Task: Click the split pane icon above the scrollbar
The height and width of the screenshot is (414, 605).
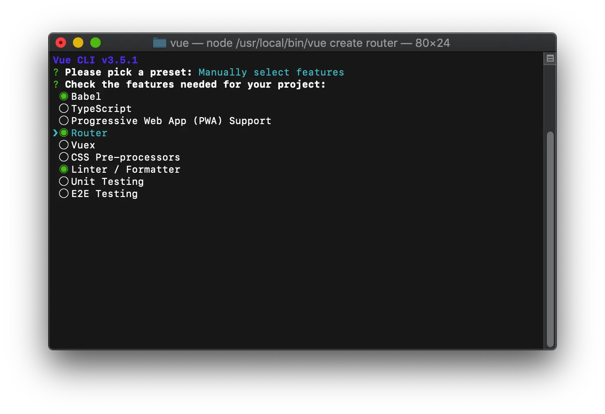Action: coord(550,59)
